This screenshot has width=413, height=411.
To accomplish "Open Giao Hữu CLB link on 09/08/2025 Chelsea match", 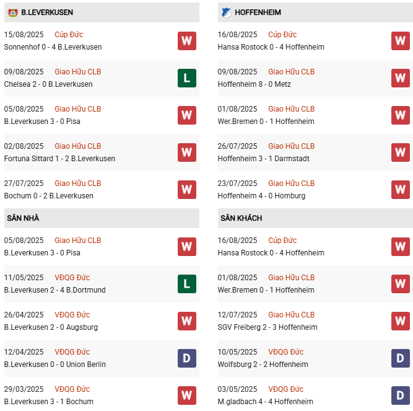I will [77, 72].
